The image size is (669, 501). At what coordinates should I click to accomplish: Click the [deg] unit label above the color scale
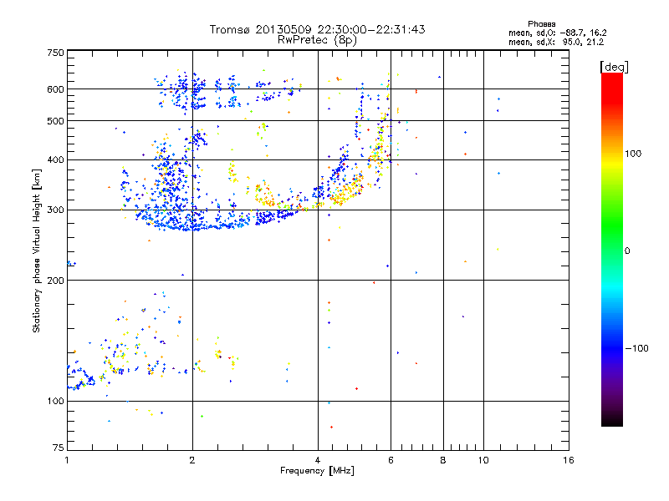tap(614, 67)
